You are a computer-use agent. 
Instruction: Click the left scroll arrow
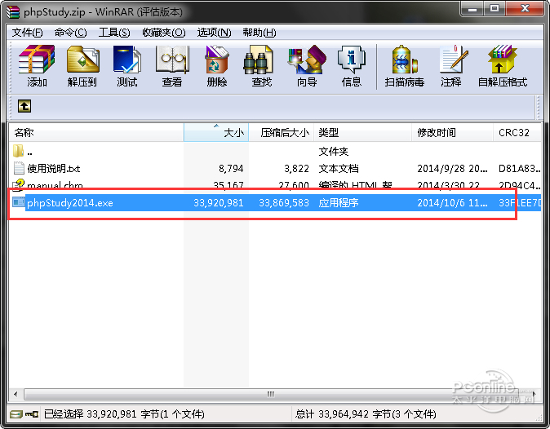point(16,394)
